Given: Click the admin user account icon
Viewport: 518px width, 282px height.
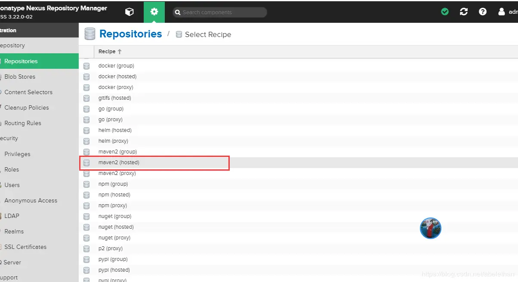Looking at the screenshot, I should [502, 12].
